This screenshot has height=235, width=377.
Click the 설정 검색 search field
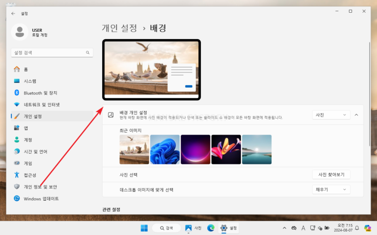coord(52,52)
